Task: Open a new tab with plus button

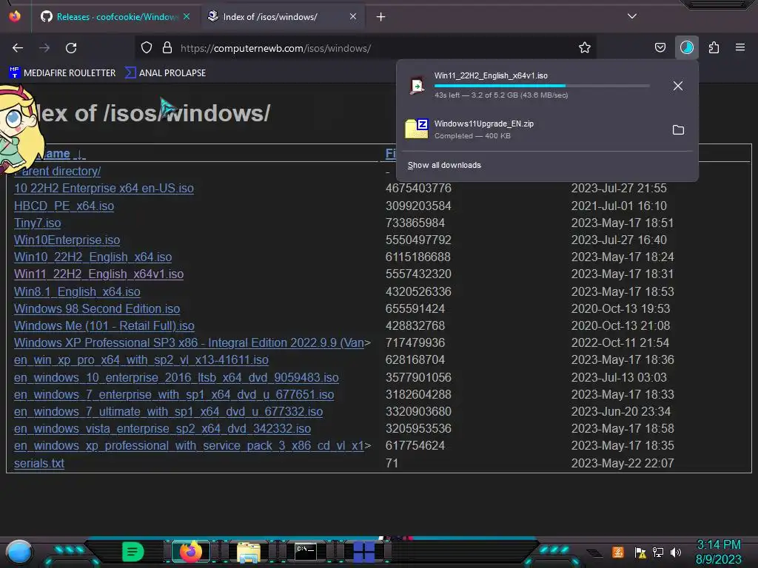Action: [381, 17]
